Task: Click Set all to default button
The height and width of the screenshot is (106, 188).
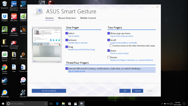Action: (x=49, y=91)
